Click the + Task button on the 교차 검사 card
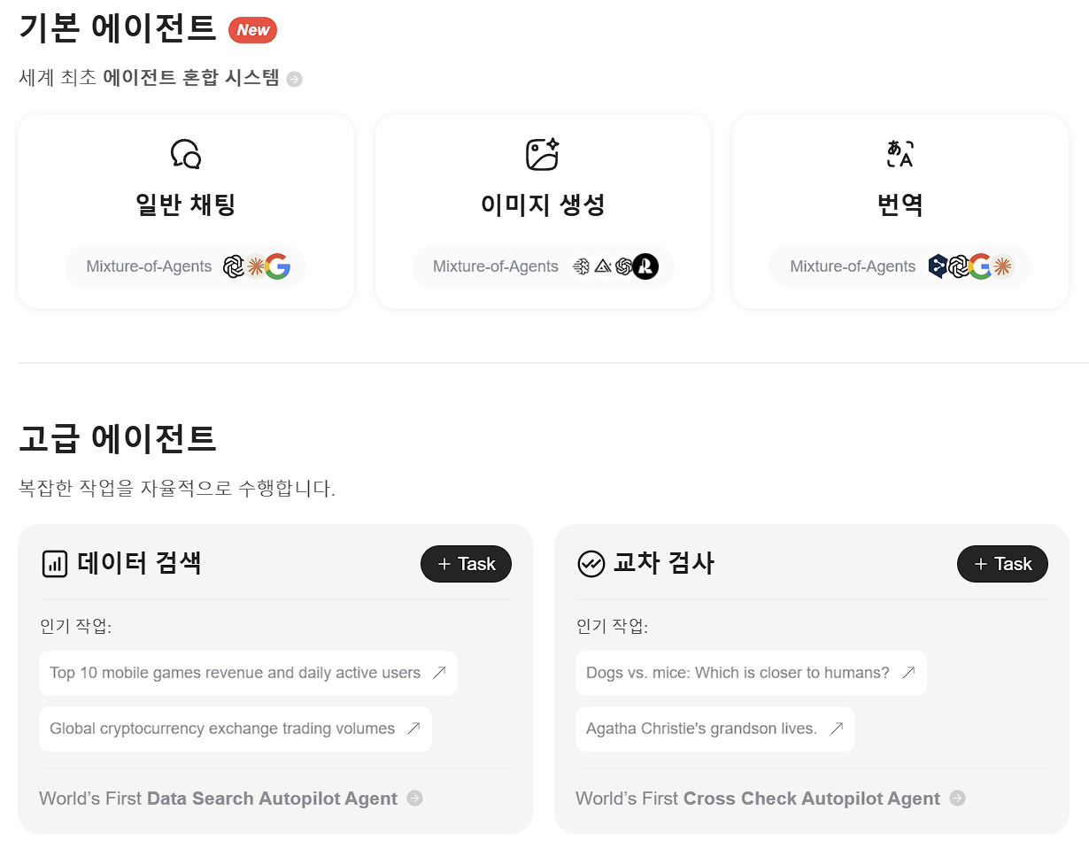The image size is (1089, 849). tap(1002, 563)
